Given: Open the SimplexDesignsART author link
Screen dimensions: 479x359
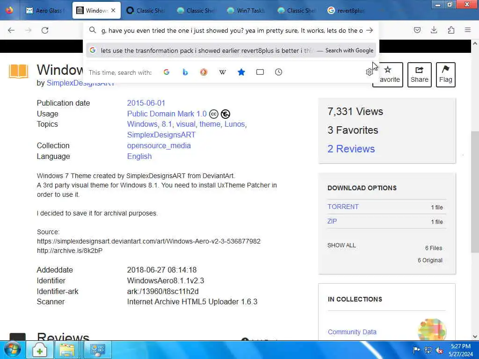Looking at the screenshot, I should point(80,83).
